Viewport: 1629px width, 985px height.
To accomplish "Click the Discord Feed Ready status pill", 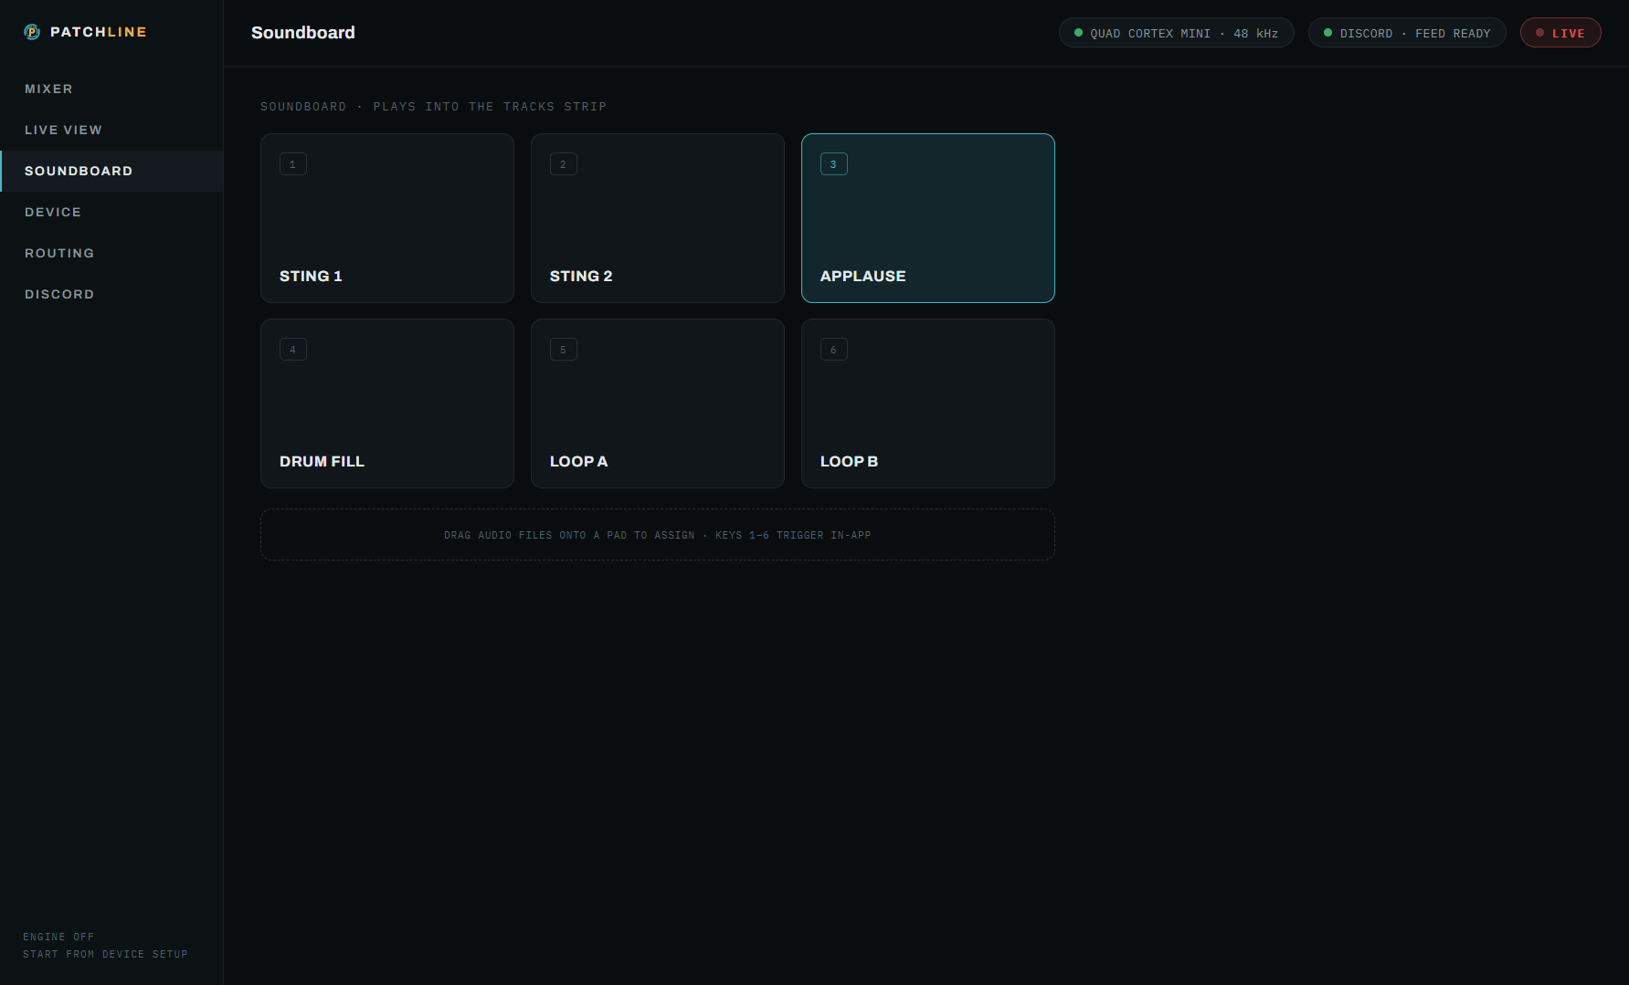I will pyautogui.click(x=1407, y=33).
